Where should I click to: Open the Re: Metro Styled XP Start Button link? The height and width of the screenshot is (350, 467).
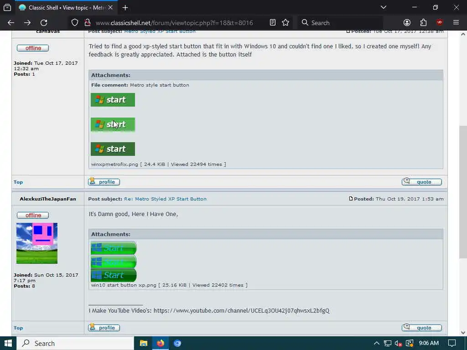click(165, 199)
